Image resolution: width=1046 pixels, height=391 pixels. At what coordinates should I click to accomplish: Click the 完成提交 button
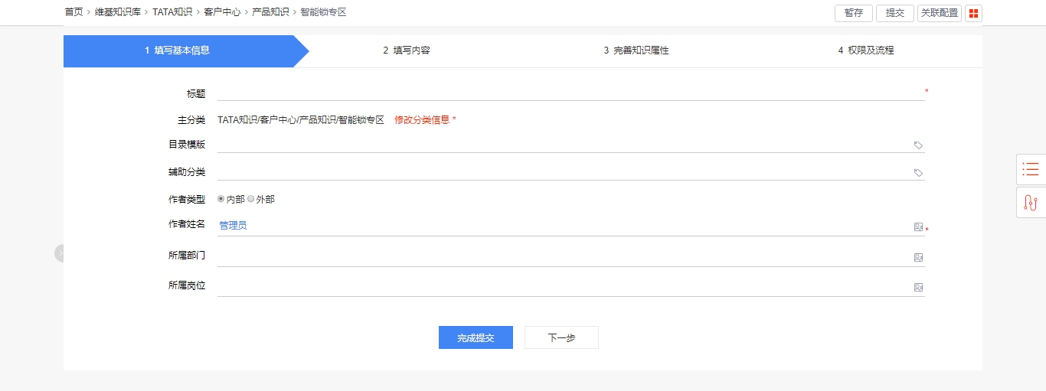pyautogui.click(x=476, y=337)
